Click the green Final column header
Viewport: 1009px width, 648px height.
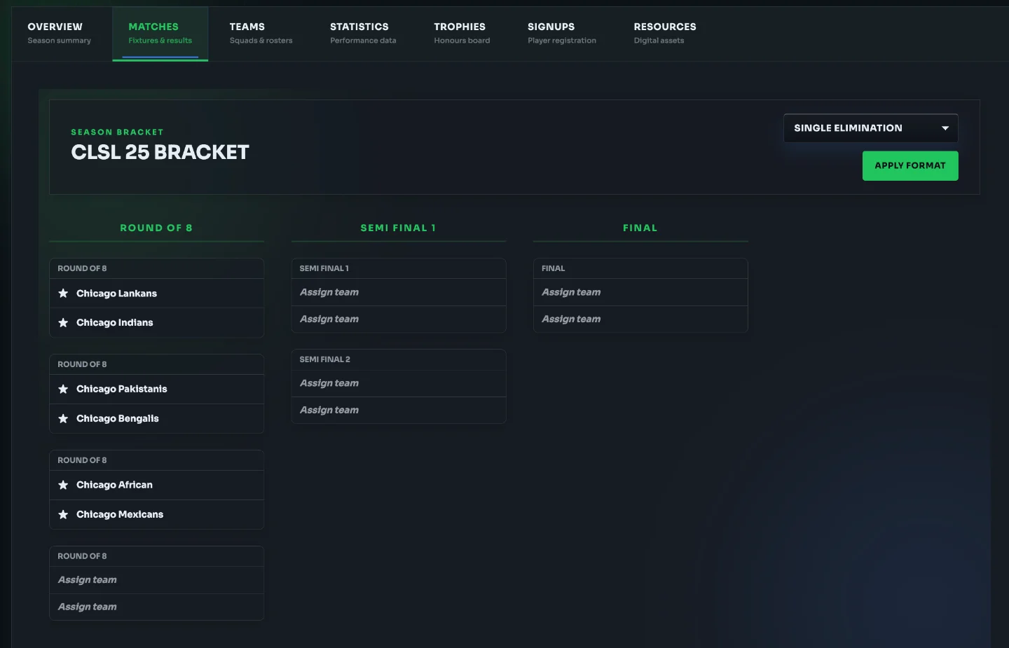(x=640, y=228)
